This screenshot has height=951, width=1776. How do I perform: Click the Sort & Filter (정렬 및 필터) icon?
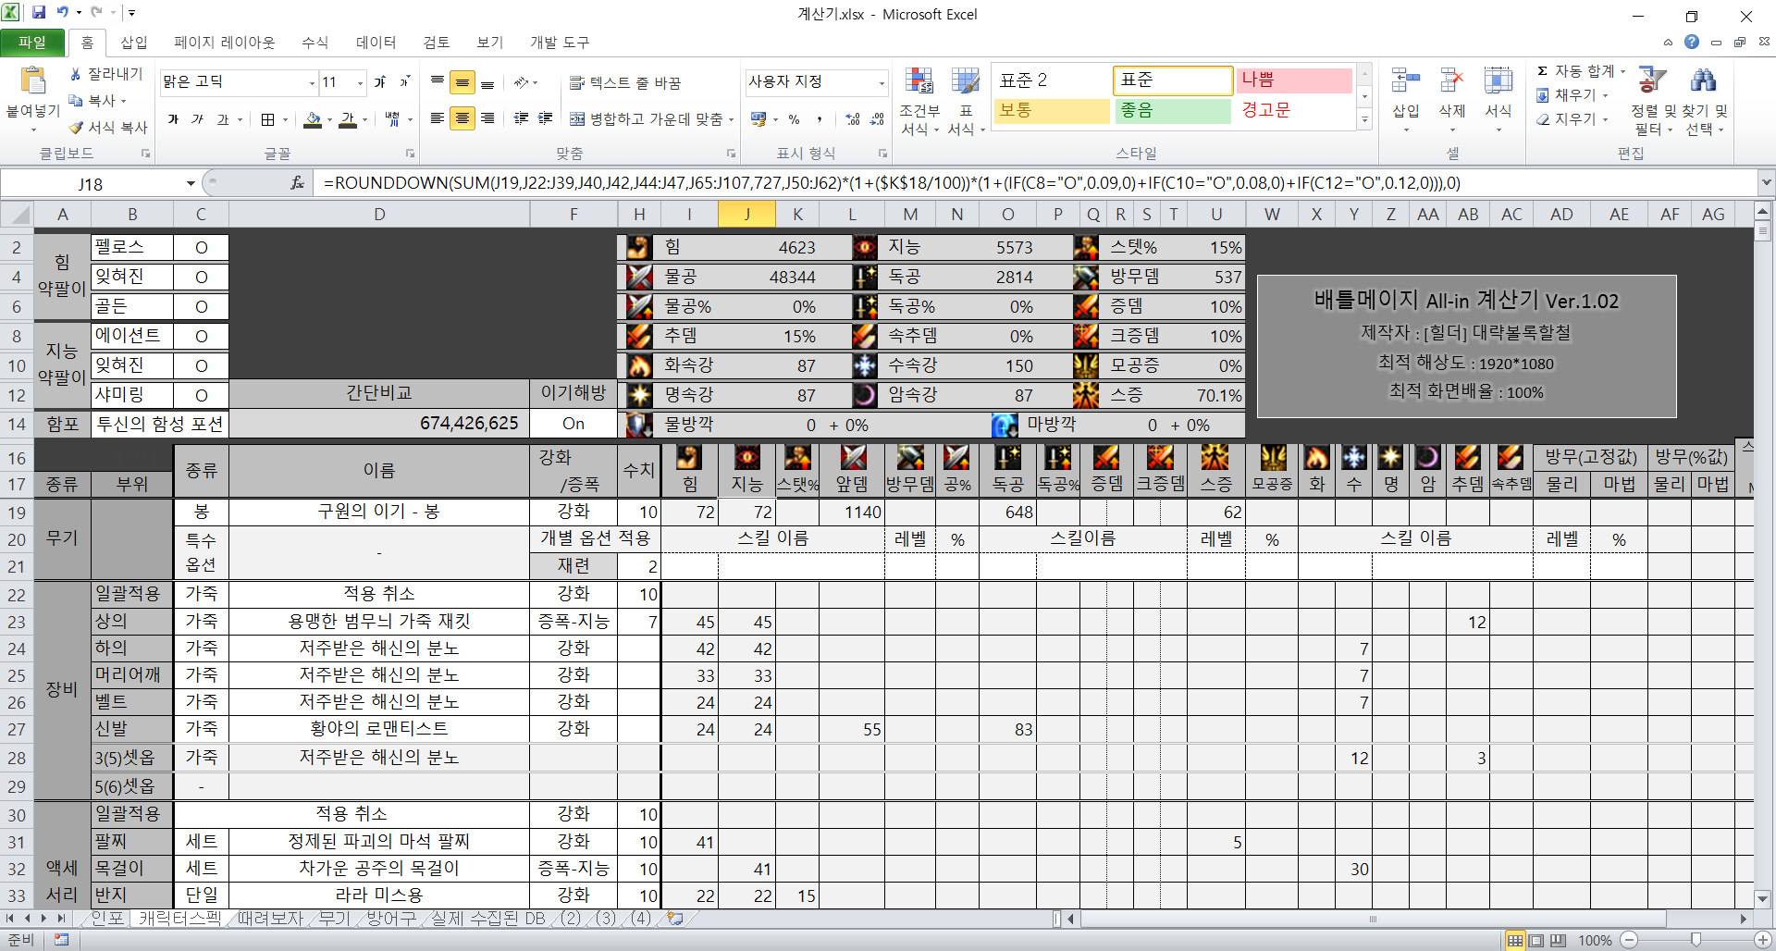point(1651,81)
